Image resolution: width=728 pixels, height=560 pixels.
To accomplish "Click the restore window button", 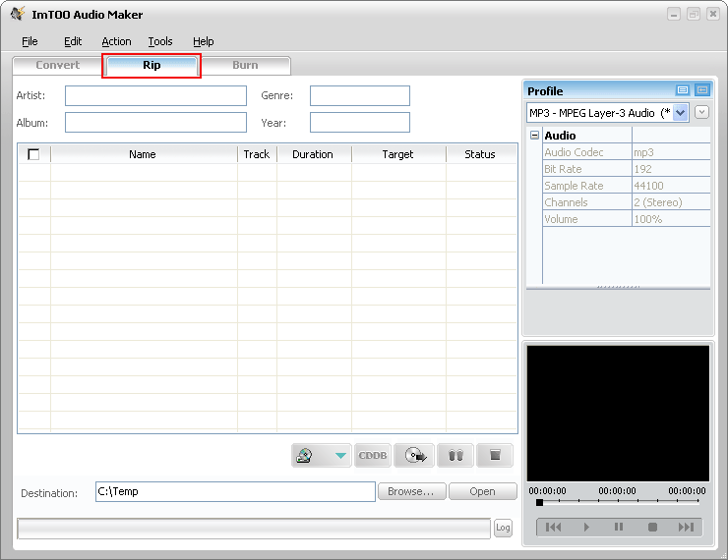I will click(694, 15).
